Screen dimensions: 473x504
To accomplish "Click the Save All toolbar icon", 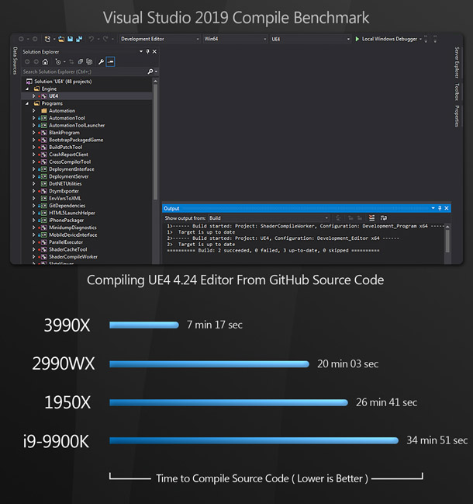I will [78, 38].
